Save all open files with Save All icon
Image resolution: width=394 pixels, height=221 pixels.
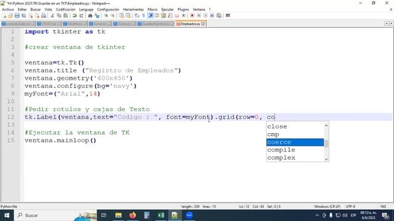coord(23,15)
